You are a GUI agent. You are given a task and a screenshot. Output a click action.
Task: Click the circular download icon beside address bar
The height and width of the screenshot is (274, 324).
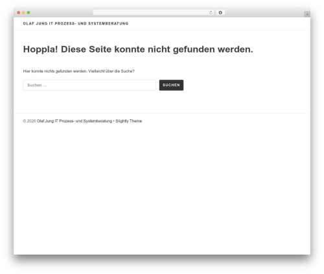(220, 12)
